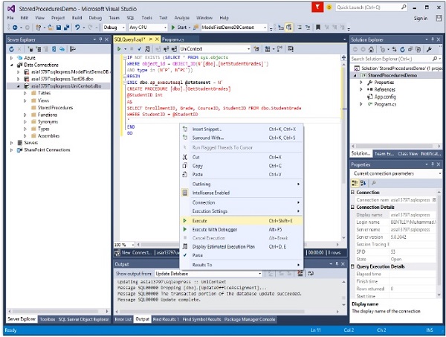446x337 pixels.
Task: Click the green Start debugging arrow in toolbar
Action: pyautogui.click(x=172, y=28)
